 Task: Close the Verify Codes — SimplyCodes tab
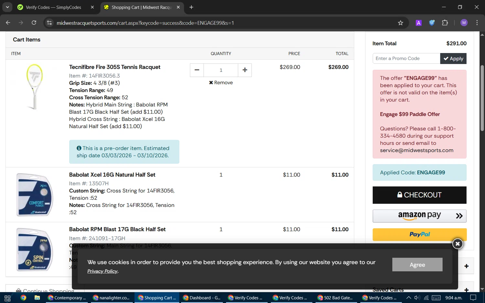click(92, 7)
